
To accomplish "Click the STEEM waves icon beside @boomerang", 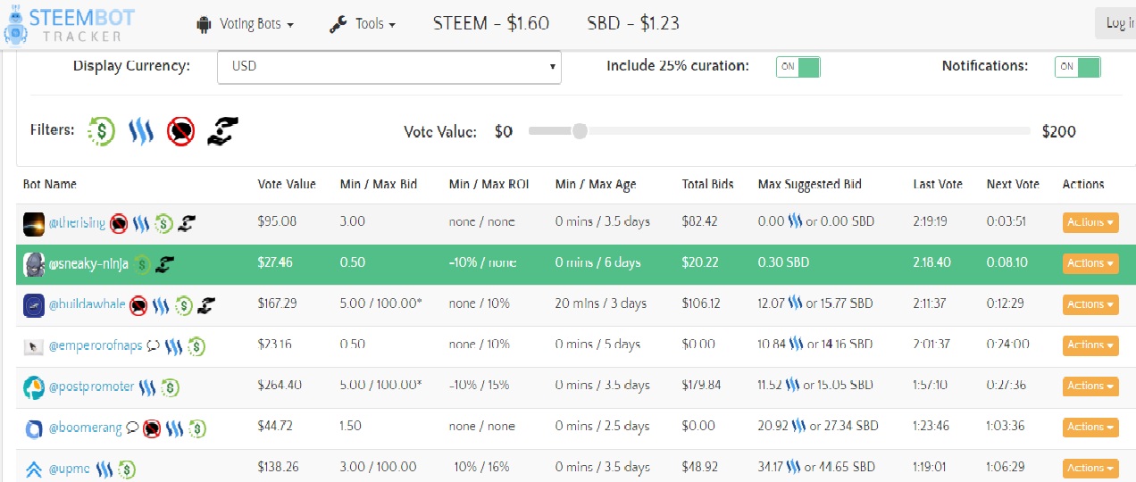I will tap(175, 428).
